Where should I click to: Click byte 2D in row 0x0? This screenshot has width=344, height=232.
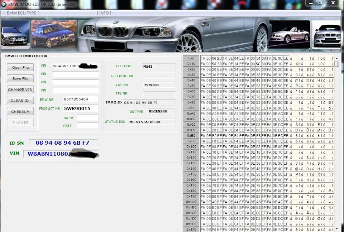click(x=219, y=58)
